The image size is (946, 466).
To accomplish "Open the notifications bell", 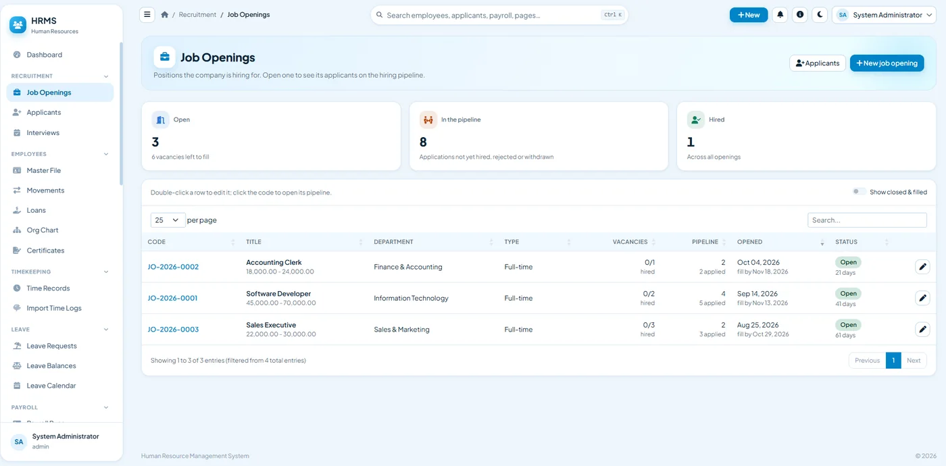I will [x=780, y=15].
